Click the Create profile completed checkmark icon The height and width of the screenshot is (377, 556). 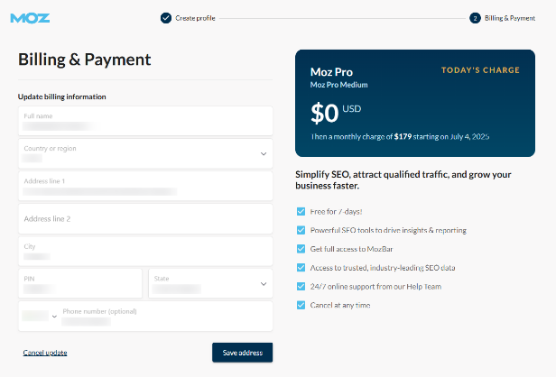tap(165, 18)
